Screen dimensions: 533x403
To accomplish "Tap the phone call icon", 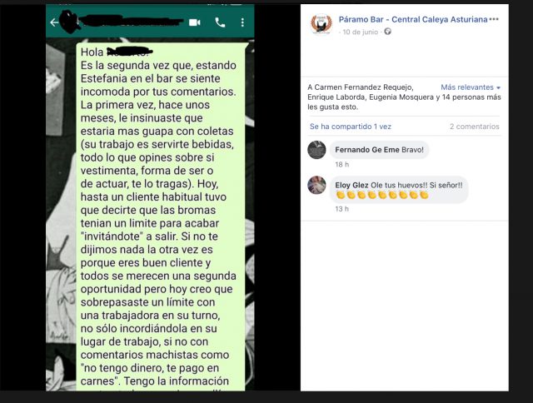I will tap(220, 22).
